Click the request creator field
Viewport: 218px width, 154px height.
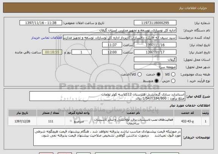click(120, 37)
